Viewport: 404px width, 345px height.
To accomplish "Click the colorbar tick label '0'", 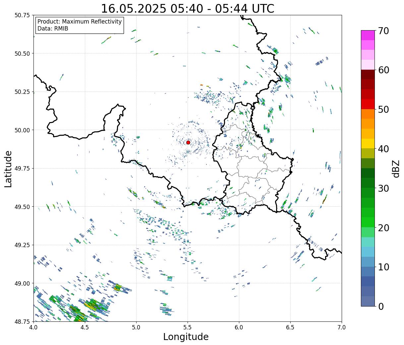I will [x=380, y=307].
